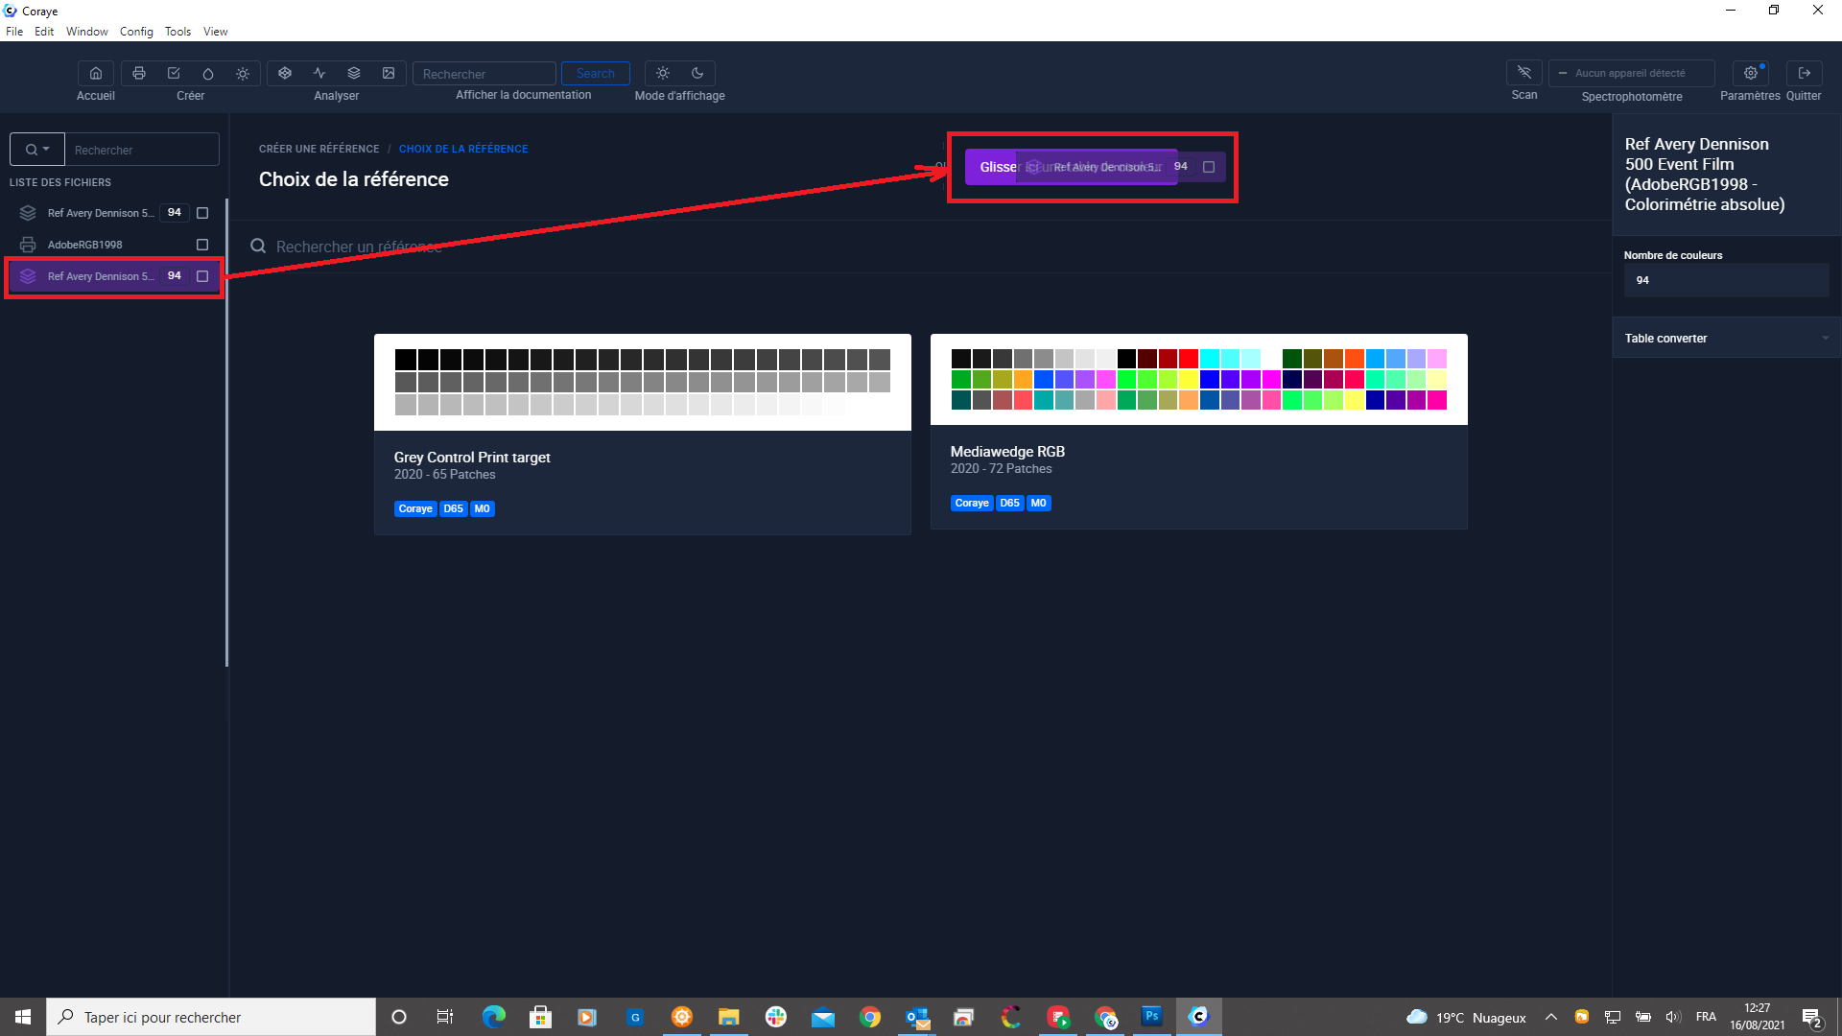Click the Quitter logout icon
1842x1036 pixels.
click(x=1805, y=73)
